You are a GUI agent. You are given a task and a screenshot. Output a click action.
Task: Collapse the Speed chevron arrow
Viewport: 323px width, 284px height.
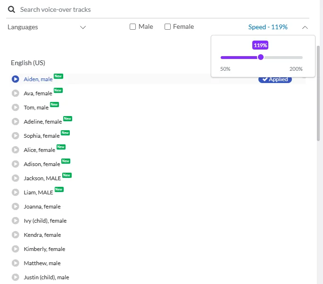click(305, 27)
